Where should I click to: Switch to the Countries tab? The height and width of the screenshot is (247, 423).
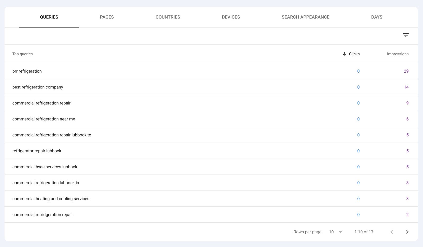(168, 17)
